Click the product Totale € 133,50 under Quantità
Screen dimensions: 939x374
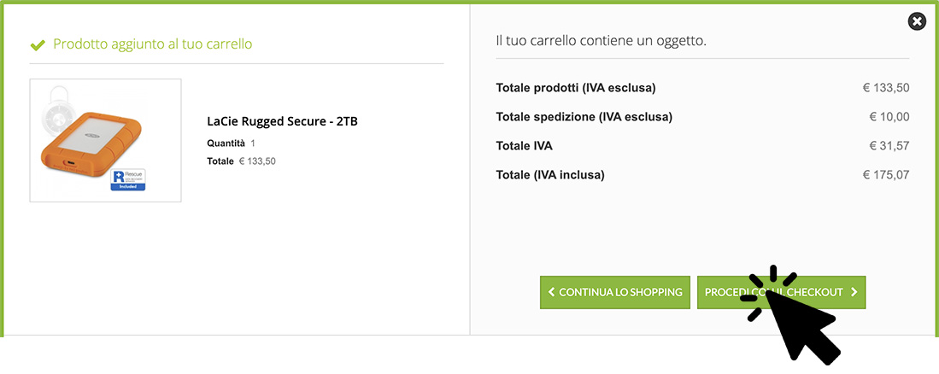point(241,161)
